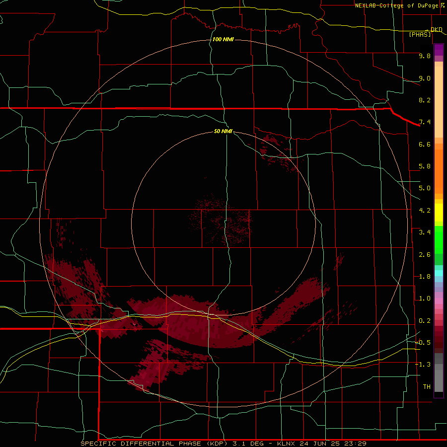Viewport: 447px width, 447px height.
Task: Click the 100 NMI range ring label
Action: point(223,39)
